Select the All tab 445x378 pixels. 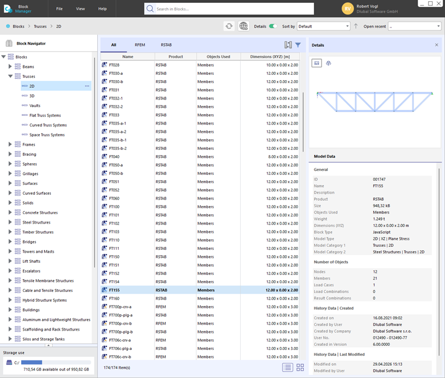(114, 45)
